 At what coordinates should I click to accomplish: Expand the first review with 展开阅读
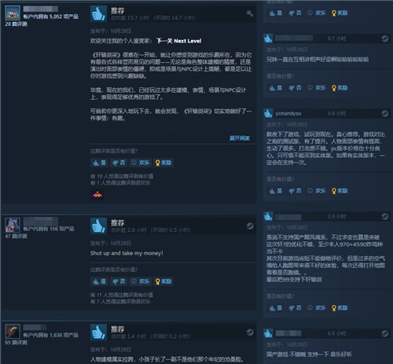(x=240, y=138)
